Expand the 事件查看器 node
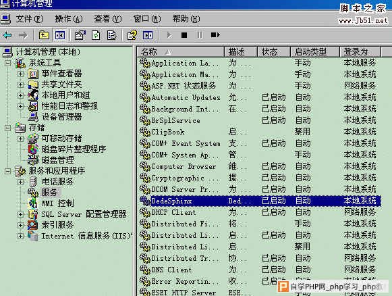 point(20,74)
